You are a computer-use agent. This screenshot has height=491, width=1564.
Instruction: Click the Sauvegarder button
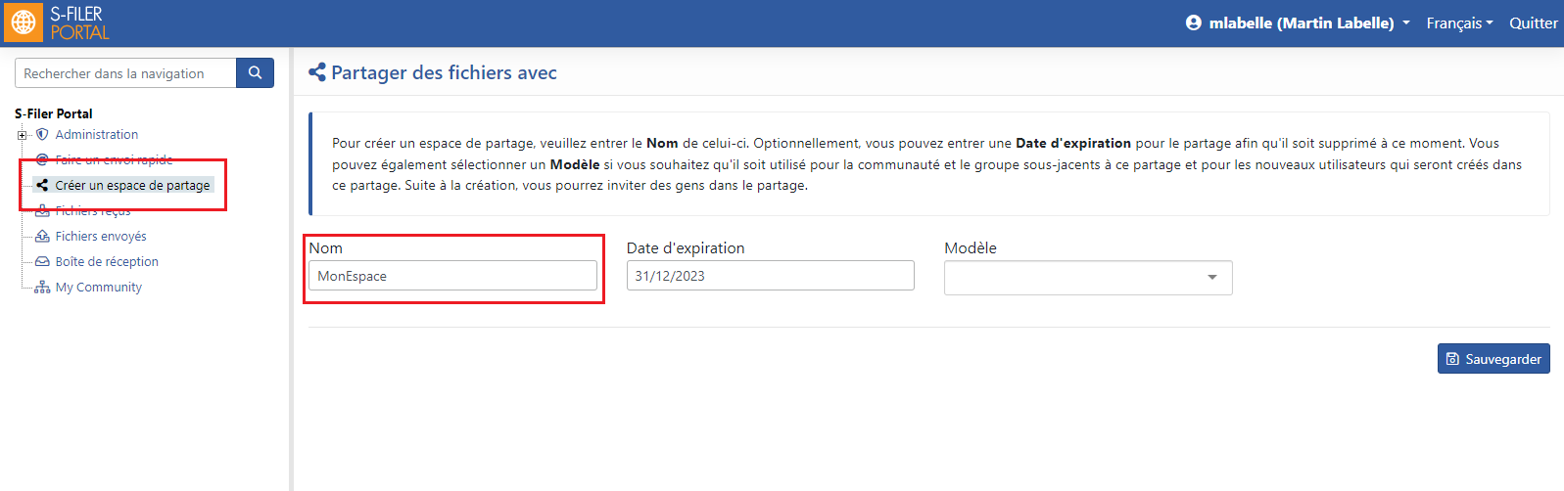[1493, 359]
